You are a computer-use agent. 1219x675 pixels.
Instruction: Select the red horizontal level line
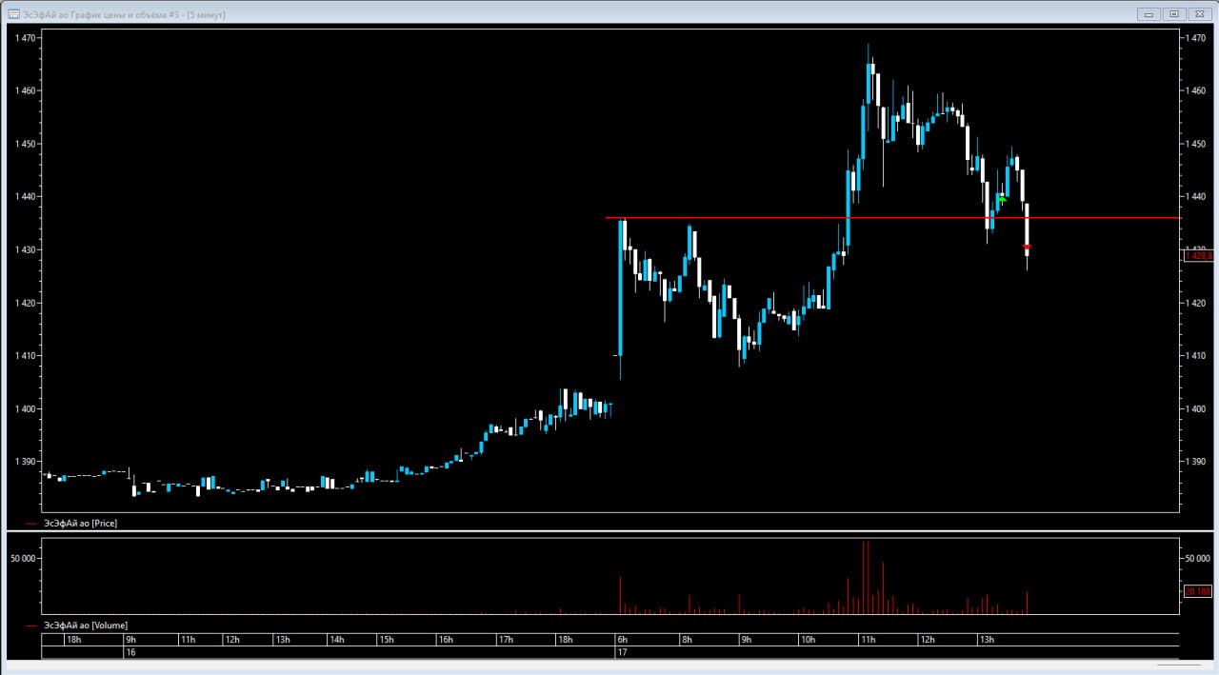pos(892,218)
